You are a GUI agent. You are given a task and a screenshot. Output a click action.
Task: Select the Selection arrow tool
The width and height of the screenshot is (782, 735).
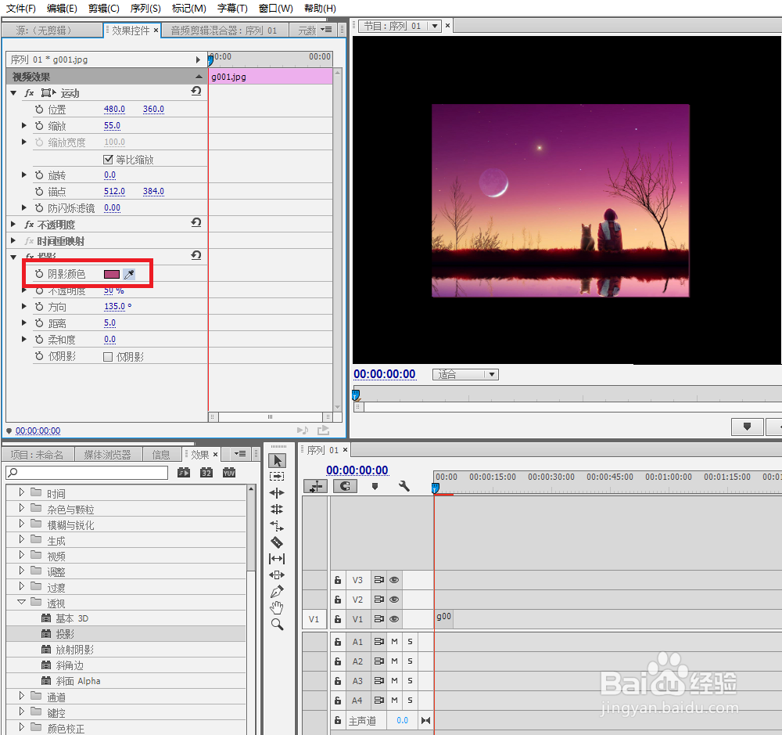coord(278,460)
